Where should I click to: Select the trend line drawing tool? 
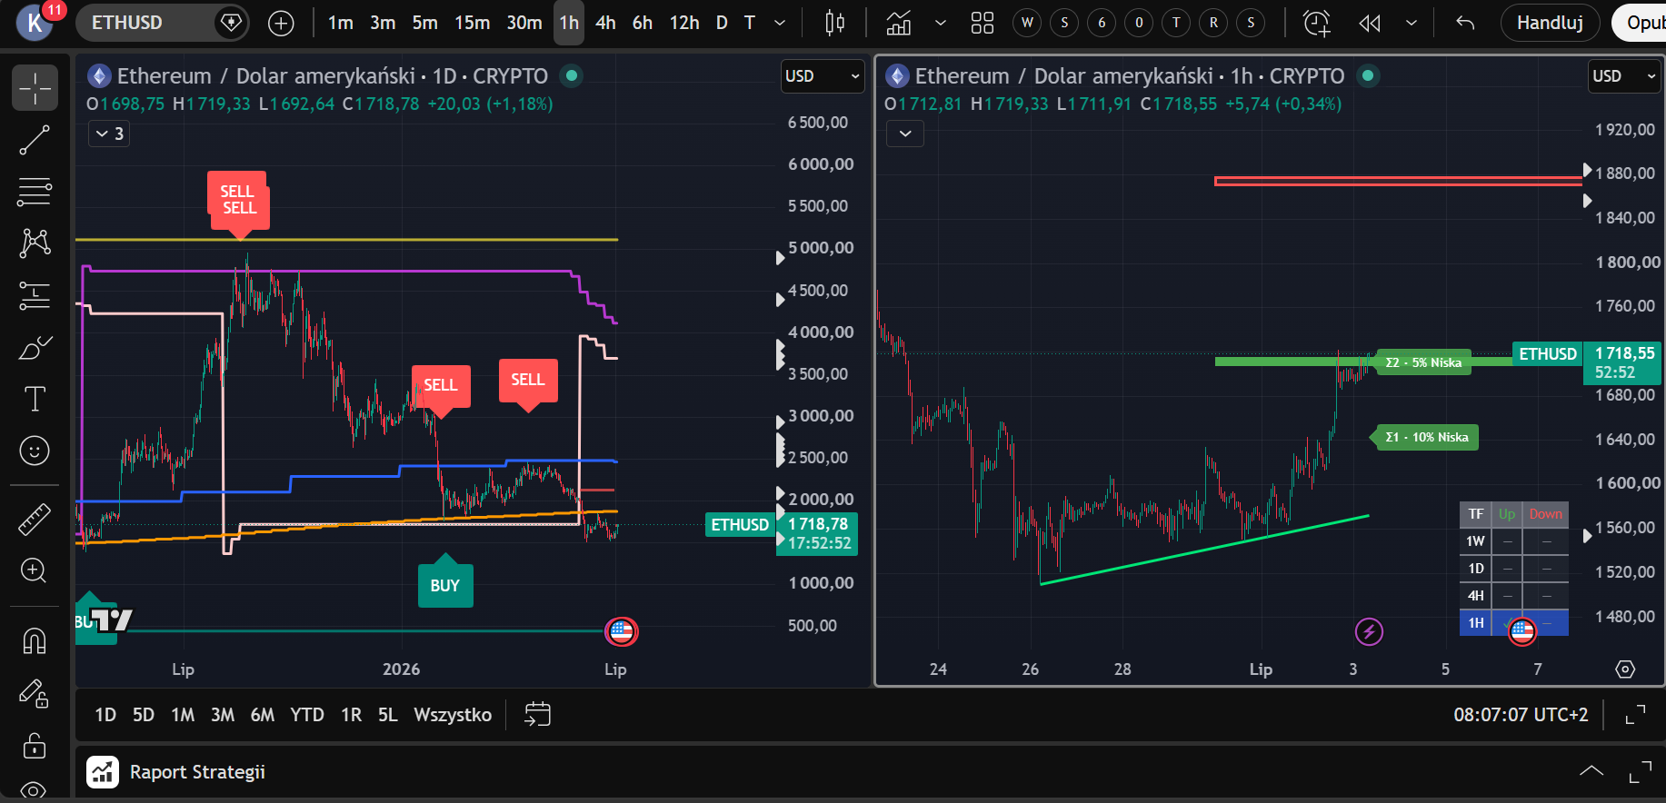click(x=35, y=140)
